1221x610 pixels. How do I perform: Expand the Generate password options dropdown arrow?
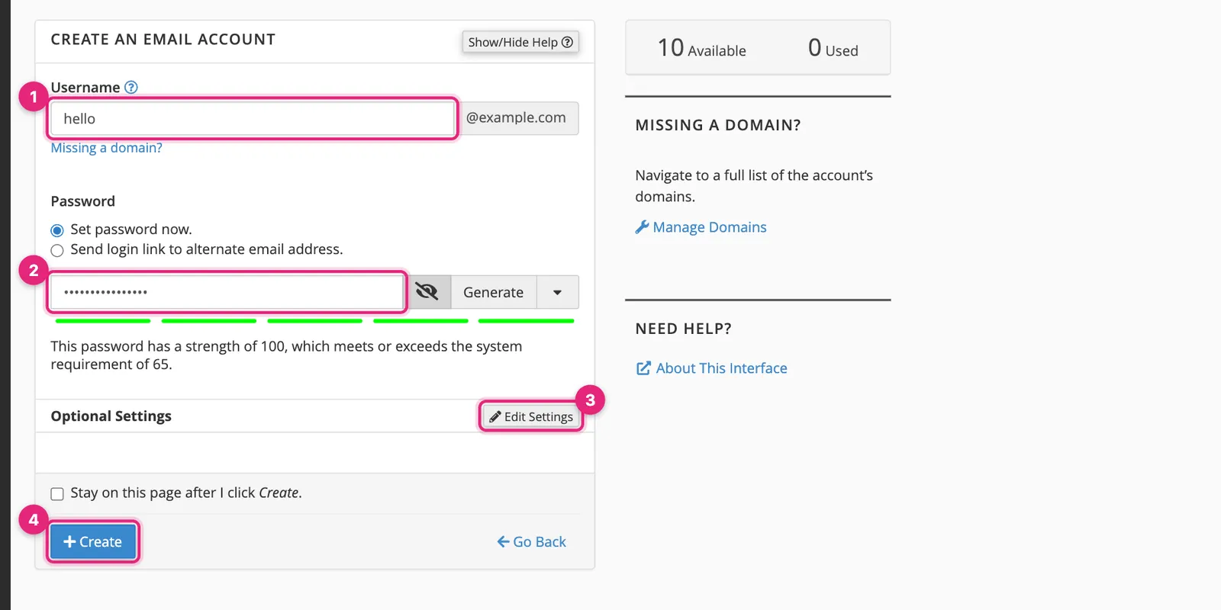tap(558, 292)
